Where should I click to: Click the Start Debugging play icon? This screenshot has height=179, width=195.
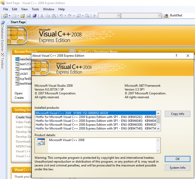pos(94,16)
